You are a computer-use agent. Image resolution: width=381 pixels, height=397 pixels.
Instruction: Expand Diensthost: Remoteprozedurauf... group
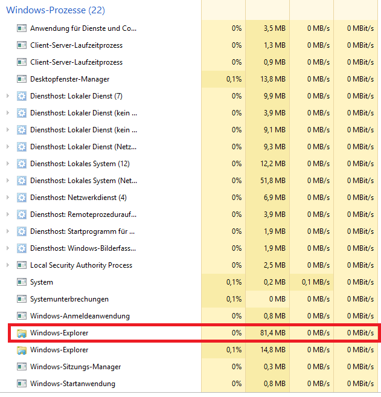pyautogui.click(x=8, y=215)
